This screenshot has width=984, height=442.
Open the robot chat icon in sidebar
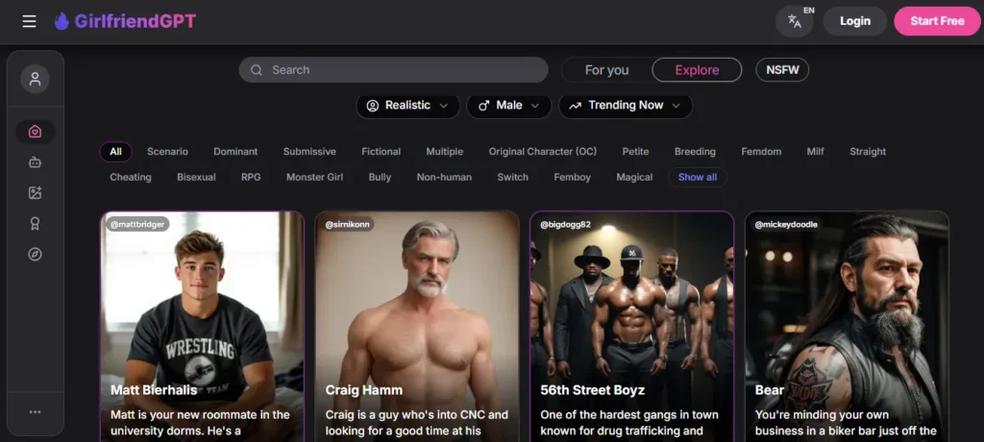[x=36, y=162]
